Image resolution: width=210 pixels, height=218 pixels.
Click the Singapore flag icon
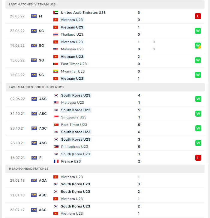pyautogui.click(x=56, y=117)
